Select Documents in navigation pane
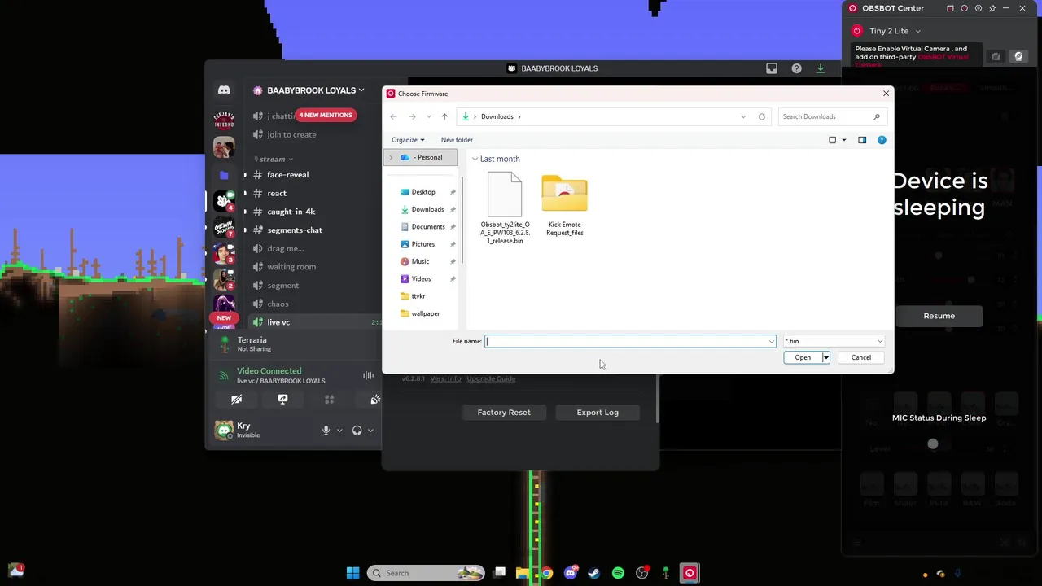Screen dimensions: 1042x586 [x=427, y=227]
